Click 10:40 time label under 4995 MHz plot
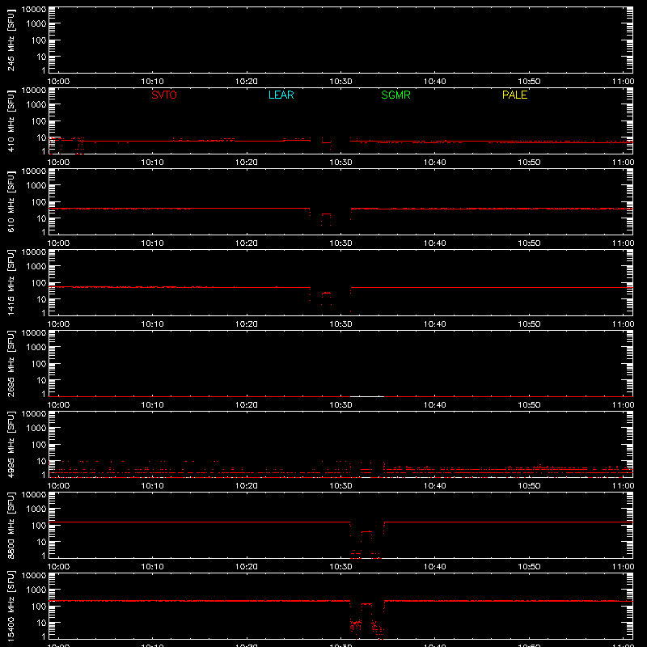The width and height of the screenshot is (647, 647). 434,486
